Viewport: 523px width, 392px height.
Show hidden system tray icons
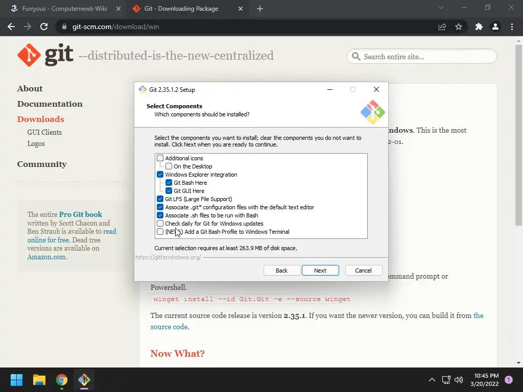(x=432, y=380)
